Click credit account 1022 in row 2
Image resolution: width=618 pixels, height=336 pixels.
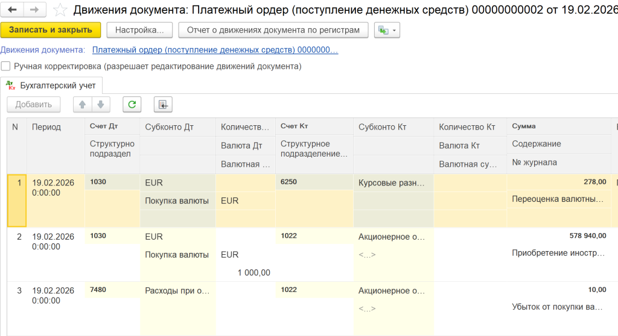click(314, 235)
